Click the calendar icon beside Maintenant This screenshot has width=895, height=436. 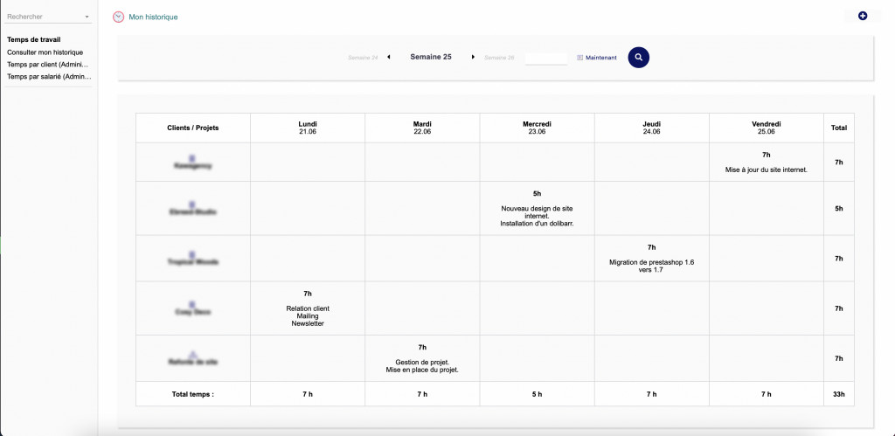[x=580, y=58]
